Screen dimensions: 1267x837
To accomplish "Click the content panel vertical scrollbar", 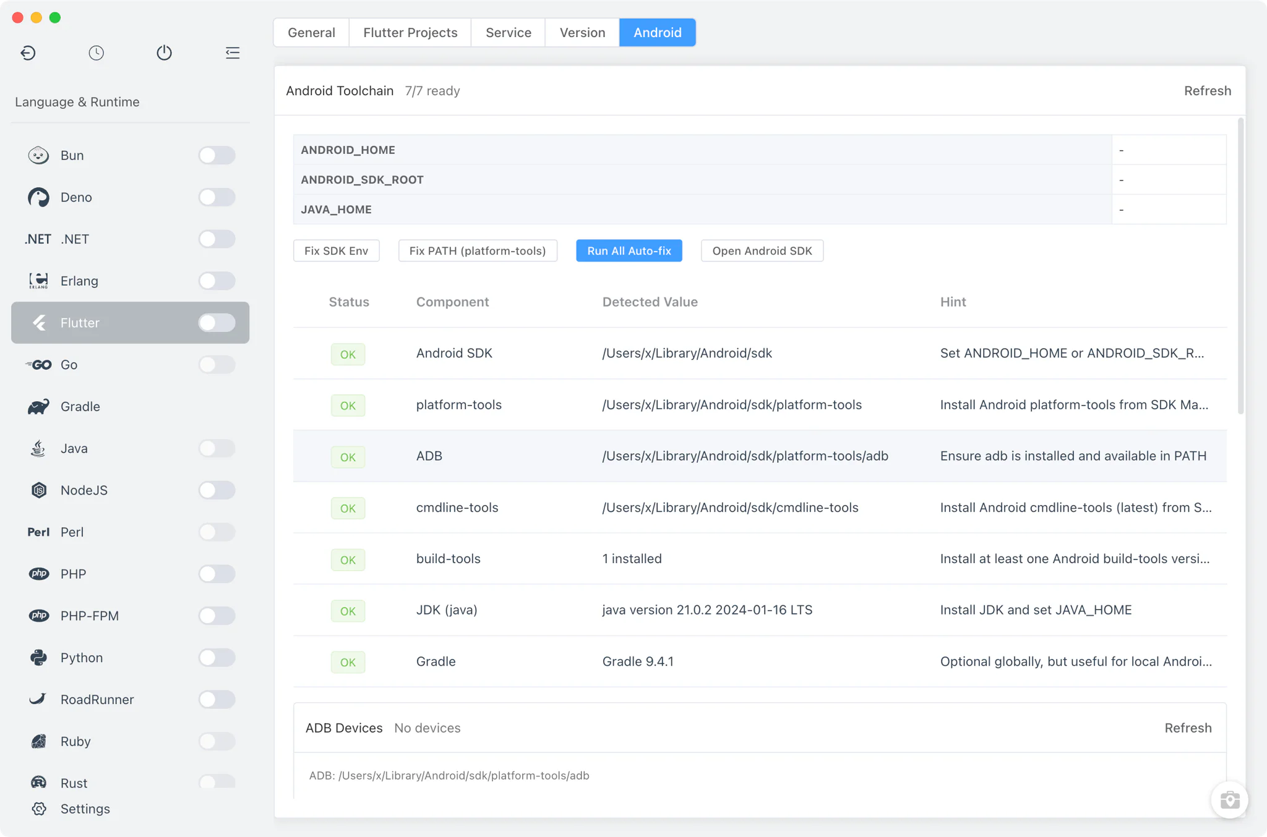I will pyautogui.click(x=1240, y=266).
